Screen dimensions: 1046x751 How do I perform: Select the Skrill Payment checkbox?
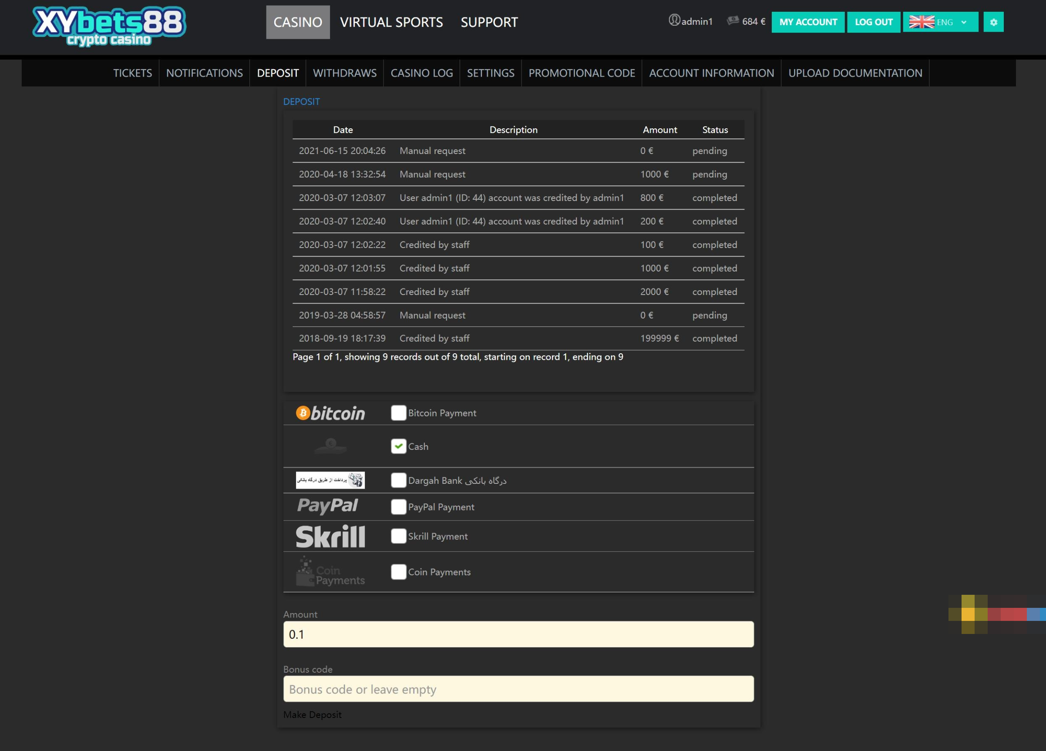click(x=398, y=536)
